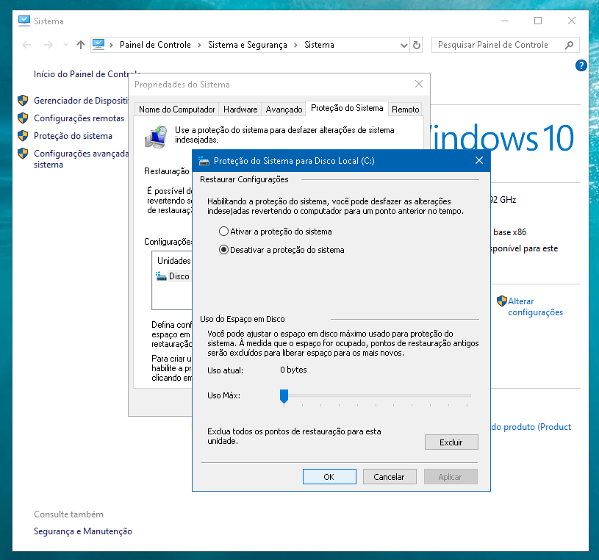Click the search magnifier icon

569,45
